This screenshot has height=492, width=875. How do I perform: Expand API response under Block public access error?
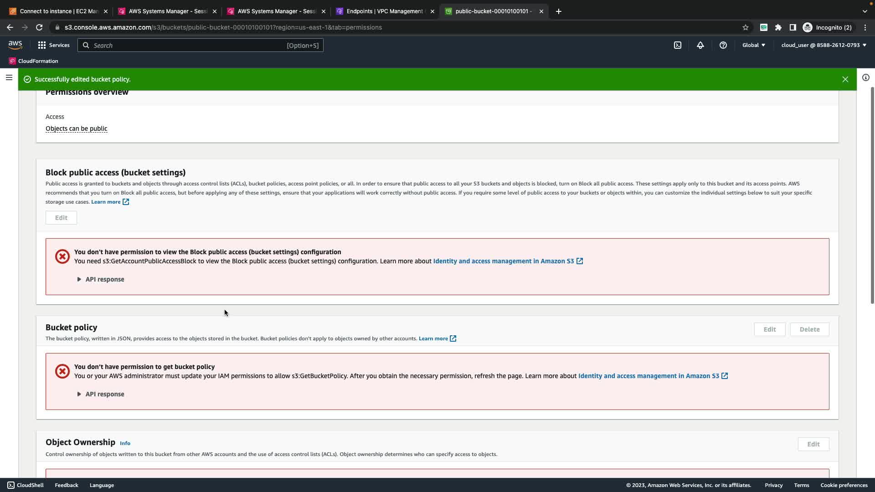101,279
